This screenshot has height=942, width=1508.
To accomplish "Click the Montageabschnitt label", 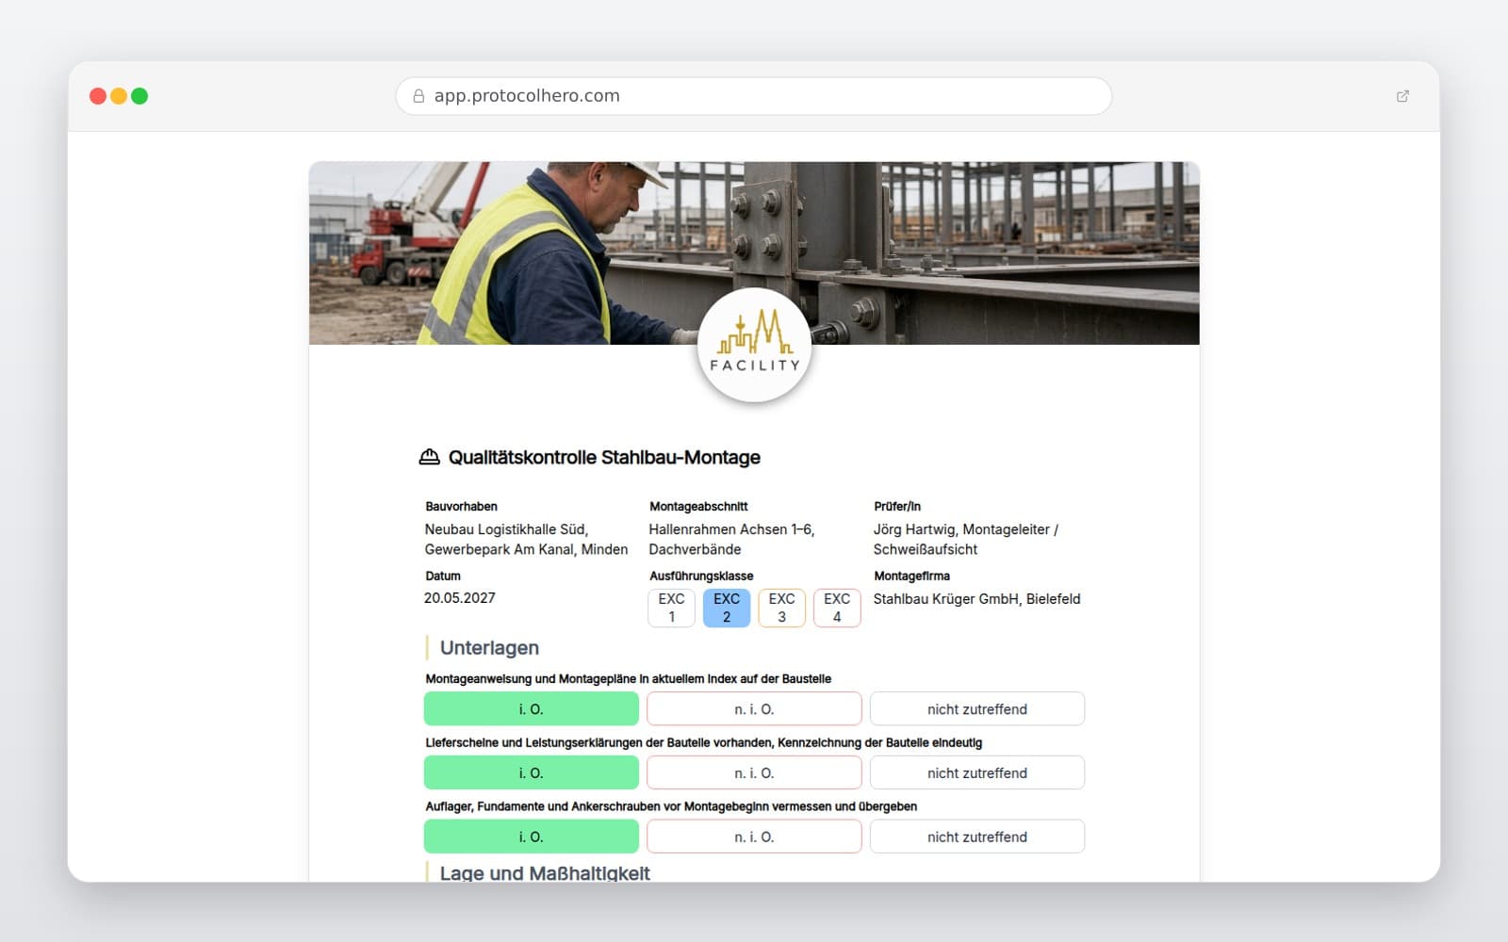I will (x=698, y=506).
